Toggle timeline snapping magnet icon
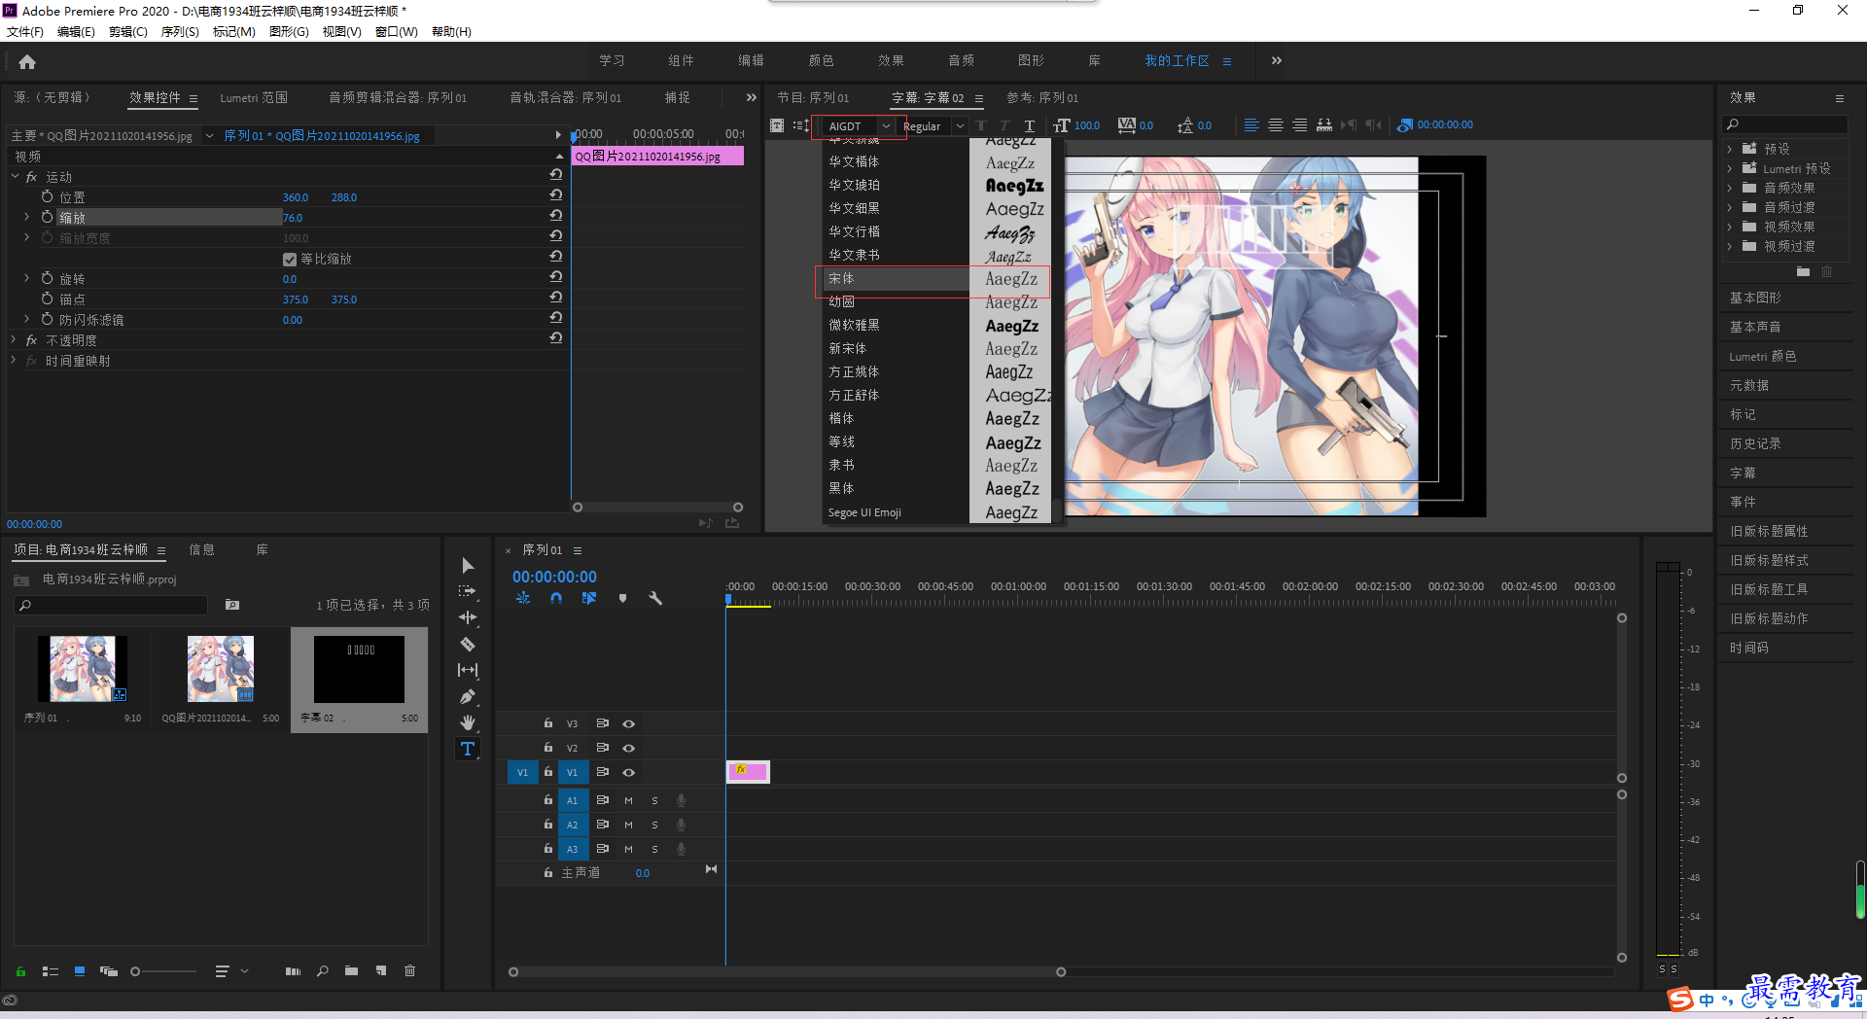 click(556, 599)
